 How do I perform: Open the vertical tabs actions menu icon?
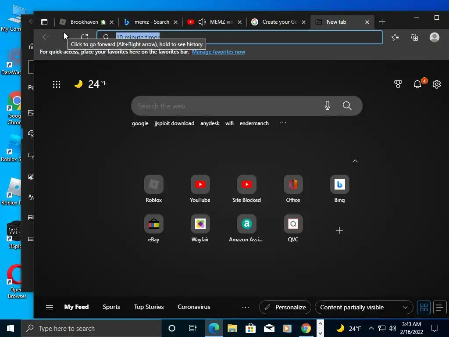(x=44, y=22)
